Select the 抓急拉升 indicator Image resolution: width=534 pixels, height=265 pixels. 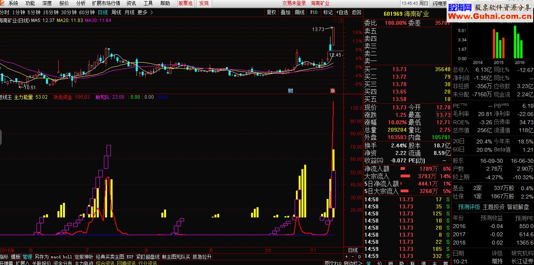pyautogui.click(x=202, y=257)
